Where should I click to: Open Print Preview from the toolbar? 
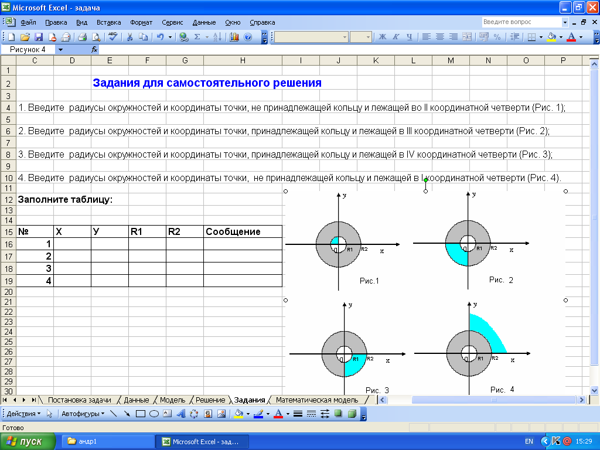click(96, 37)
